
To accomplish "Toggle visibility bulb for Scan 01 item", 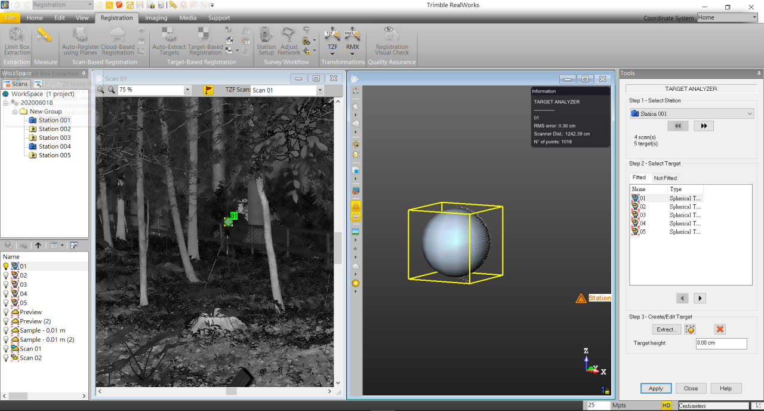I will tap(6, 349).
